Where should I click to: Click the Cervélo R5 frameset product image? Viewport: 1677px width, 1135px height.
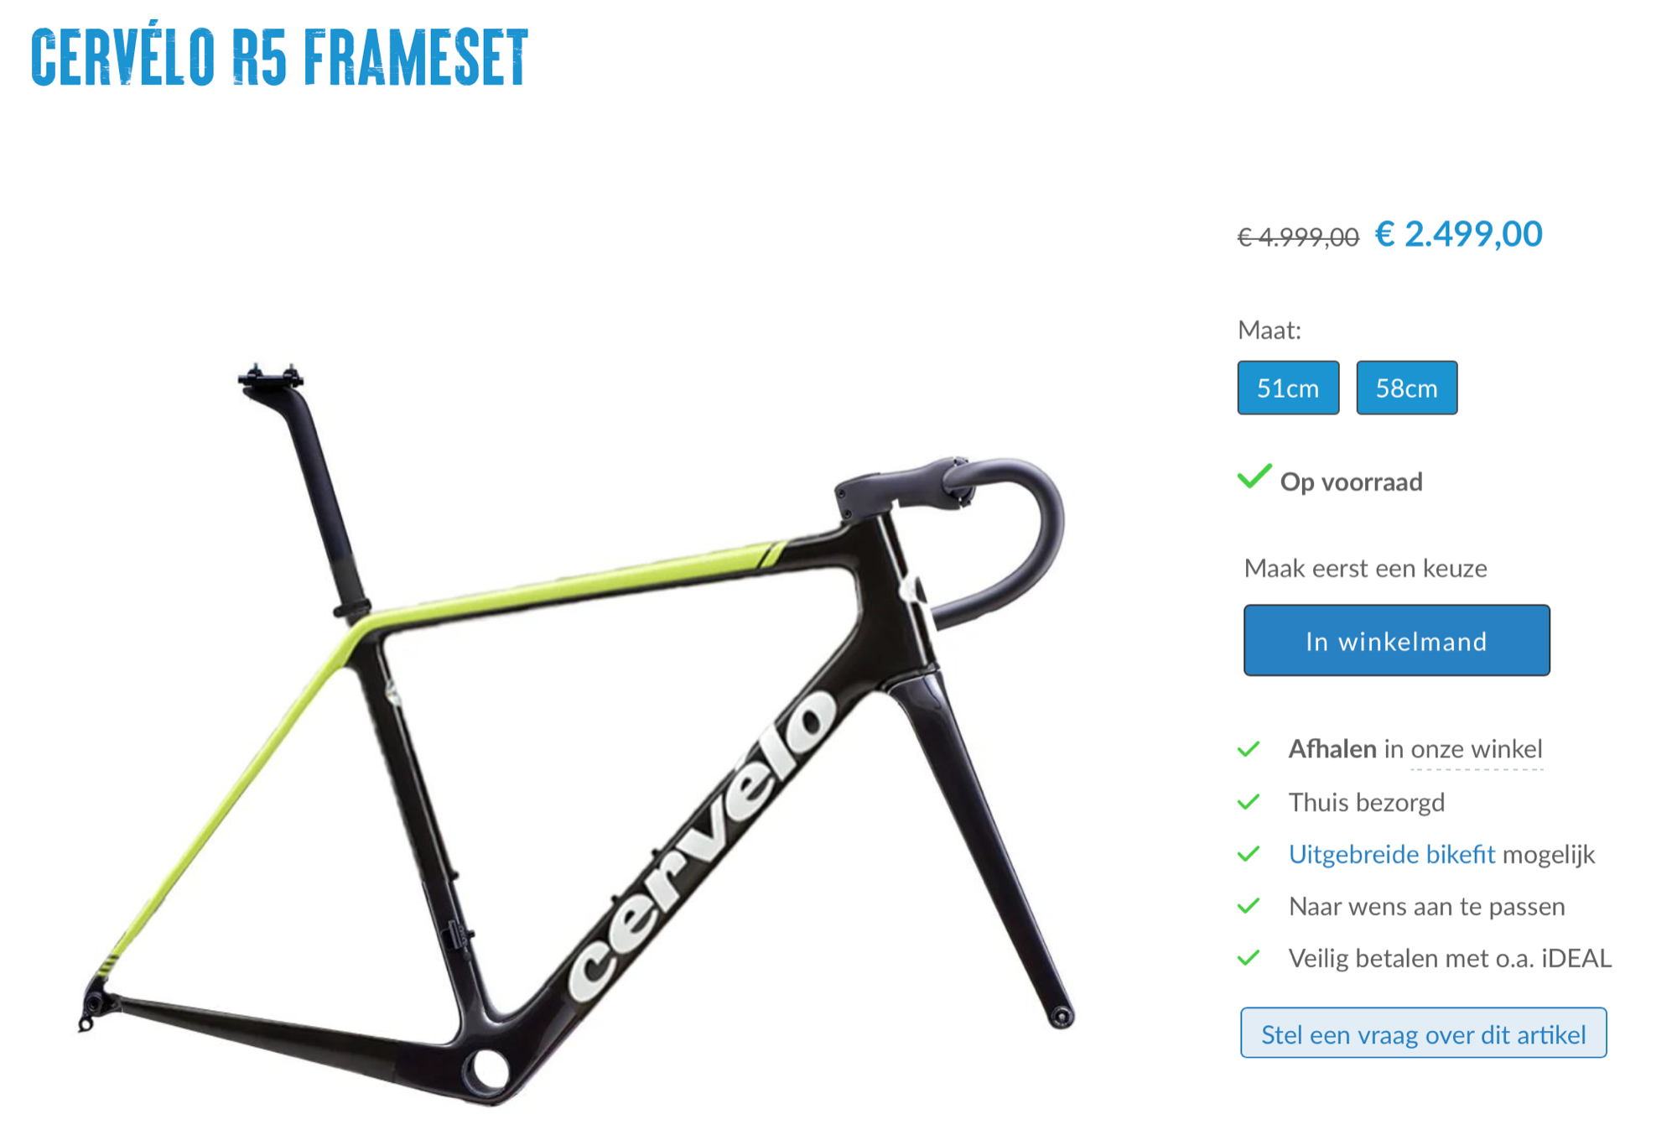(579, 734)
